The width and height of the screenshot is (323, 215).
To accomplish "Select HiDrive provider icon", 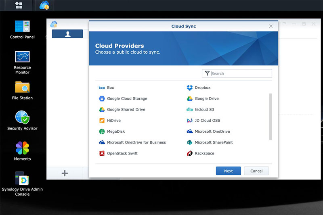I will coord(102,120).
